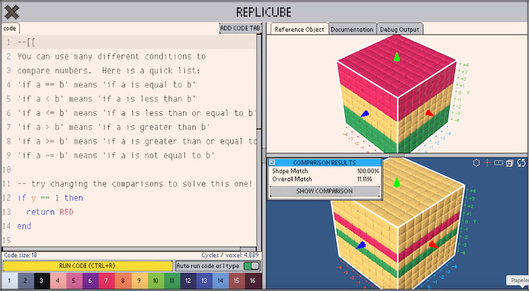
Task: Select yellow color swatch 9
Action: tap(139, 281)
